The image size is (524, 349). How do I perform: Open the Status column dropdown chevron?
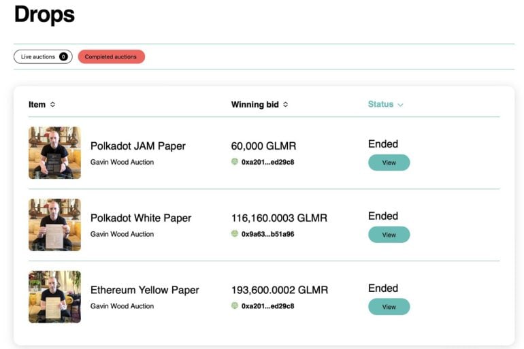click(x=400, y=105)
